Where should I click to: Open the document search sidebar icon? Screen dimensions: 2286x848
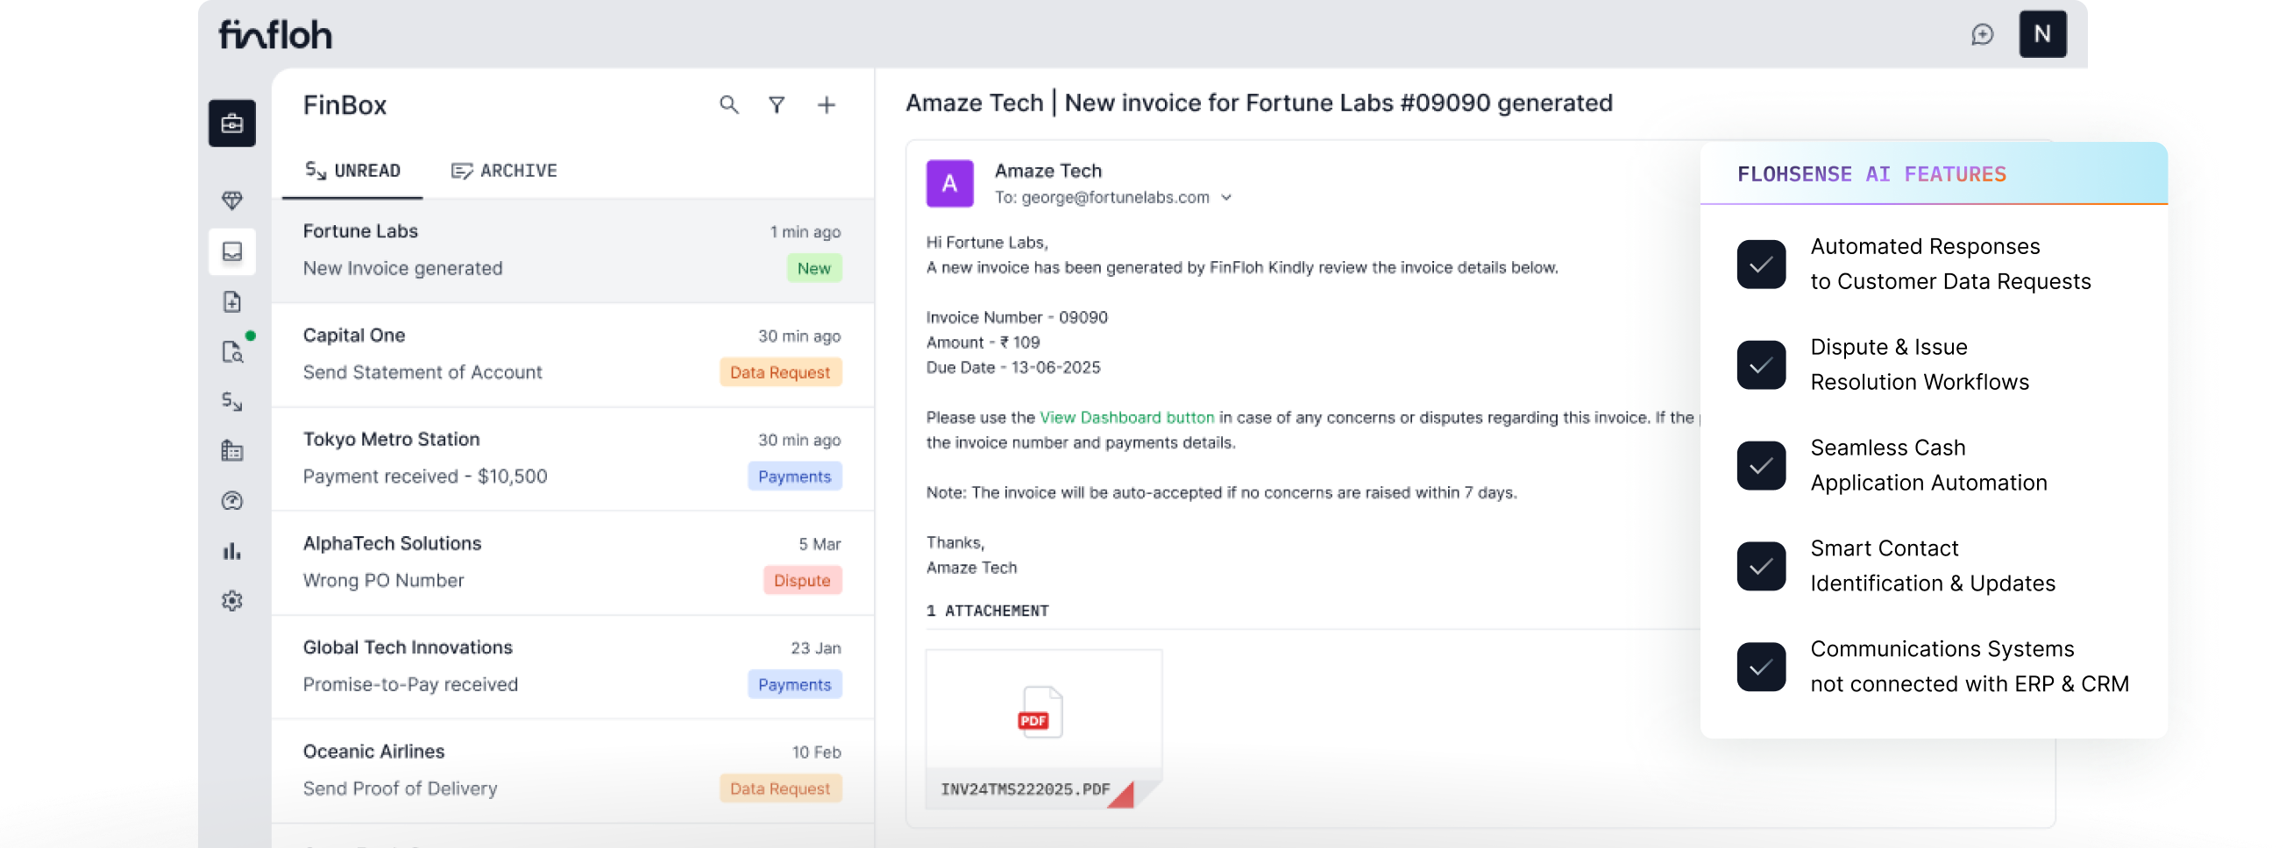click(231, 352)
